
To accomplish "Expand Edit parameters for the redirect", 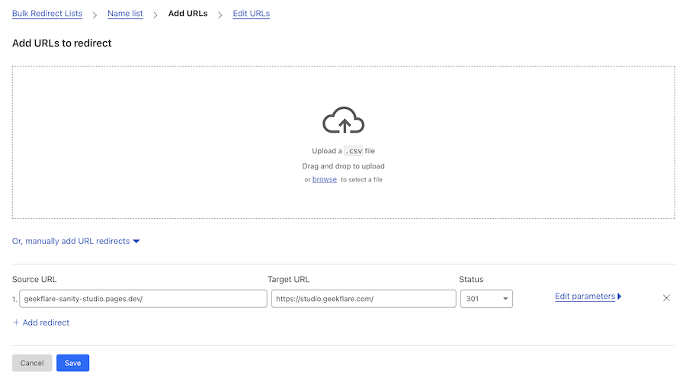I will [x=588, y=297].
